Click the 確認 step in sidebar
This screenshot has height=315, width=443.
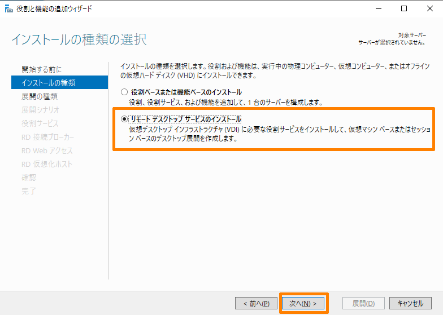pyautogui.click(x=29, y=178)
